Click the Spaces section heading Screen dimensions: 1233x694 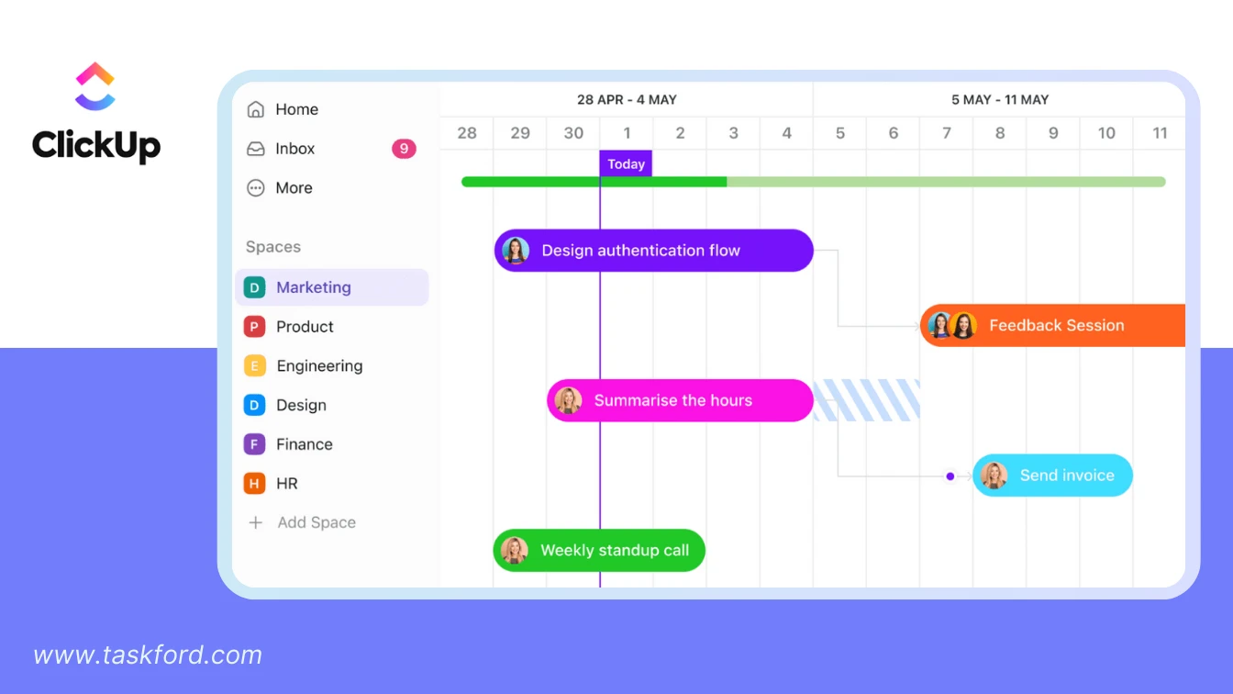273,247
